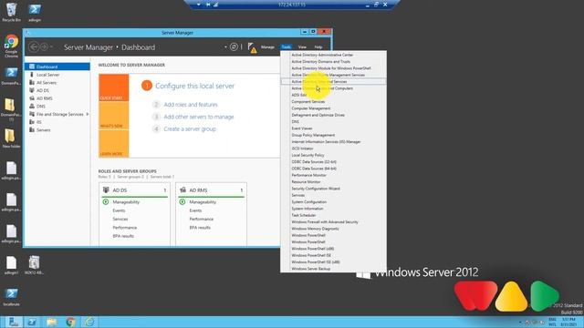This screenshot has width=584, height=328.
Task: Click the DNS sidebar icon
Action: pyautogui.click(x=32, y=106)
